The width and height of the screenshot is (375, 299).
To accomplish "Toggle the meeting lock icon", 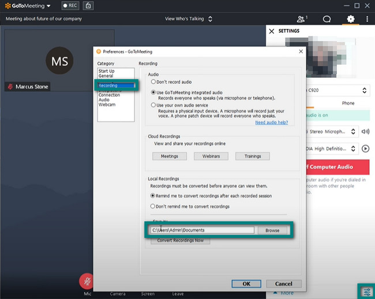I will click(88, 6).
